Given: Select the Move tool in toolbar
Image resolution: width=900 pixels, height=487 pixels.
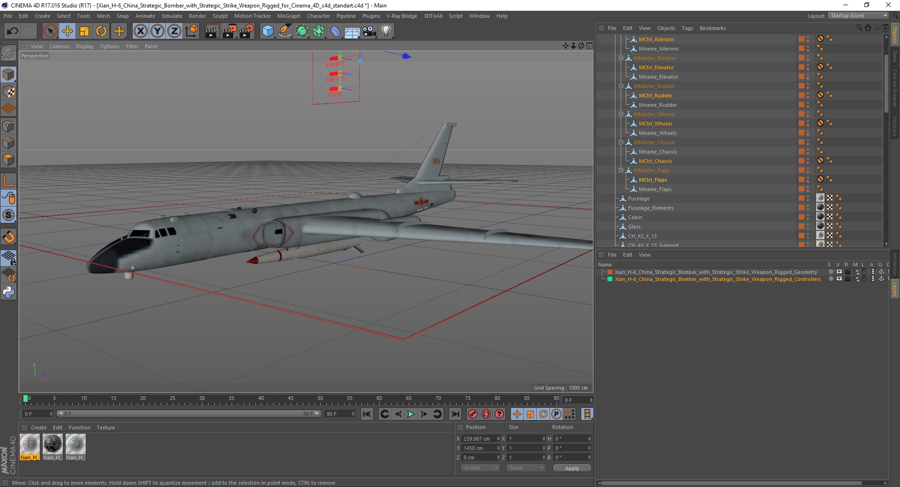Looking at the screenshot, I should tap(67, 31).
